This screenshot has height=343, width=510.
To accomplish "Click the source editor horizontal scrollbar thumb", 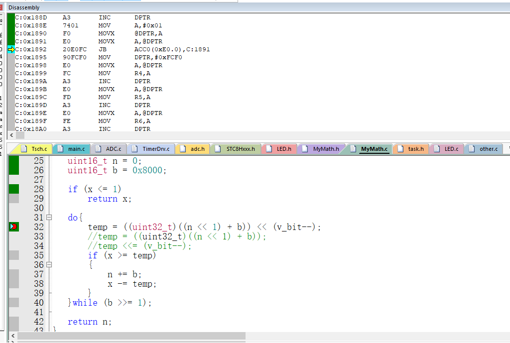I will click(x=131, y=336).
